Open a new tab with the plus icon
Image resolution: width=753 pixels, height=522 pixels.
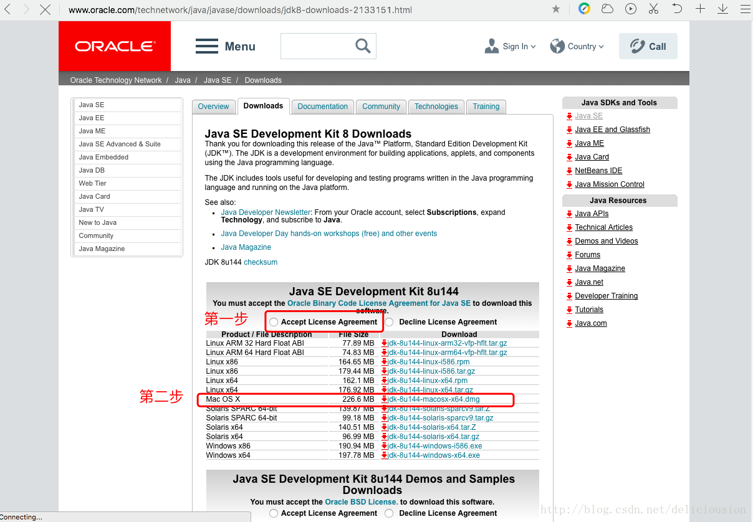[701, 9]
